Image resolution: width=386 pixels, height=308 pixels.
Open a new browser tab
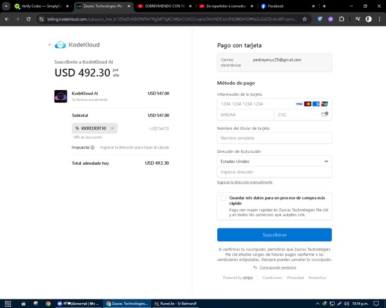(x=324, y=6)
